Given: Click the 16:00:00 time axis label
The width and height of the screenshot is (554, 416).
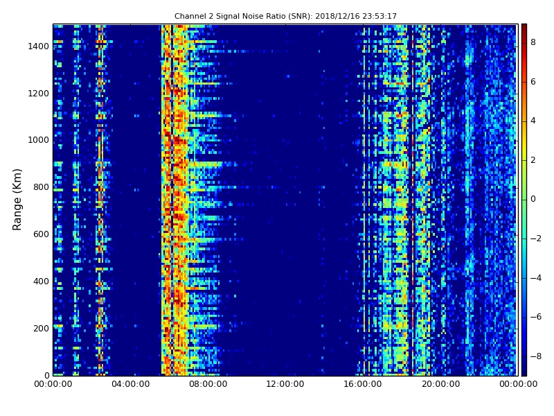Looking at the screenshot, I should (x=363, y=384).
